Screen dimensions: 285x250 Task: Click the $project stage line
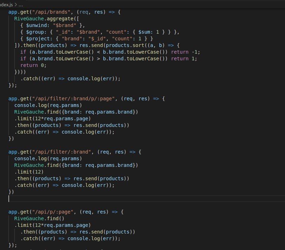[x=87, y=39]
